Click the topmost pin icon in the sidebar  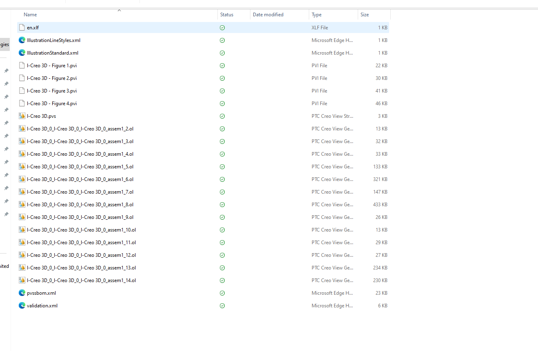(x=6, y=71)
